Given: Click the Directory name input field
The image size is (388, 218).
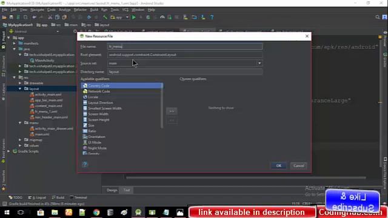Looking at the screenshot, I should (185, 72).
